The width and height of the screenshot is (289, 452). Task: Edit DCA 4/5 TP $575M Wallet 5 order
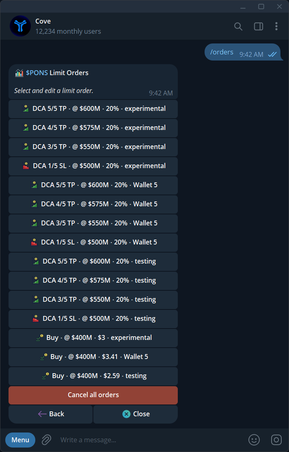click(x=93, y=204)
